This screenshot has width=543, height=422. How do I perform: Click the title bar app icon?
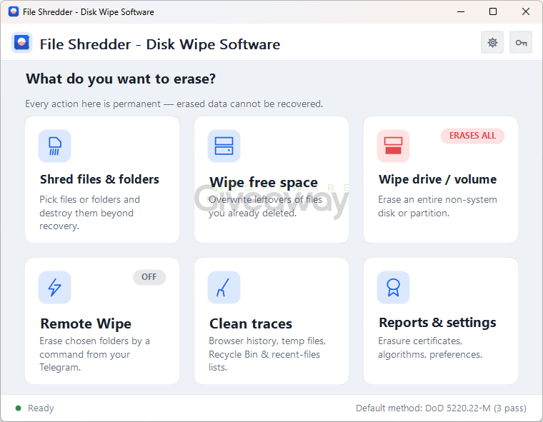tap(14, 11)
